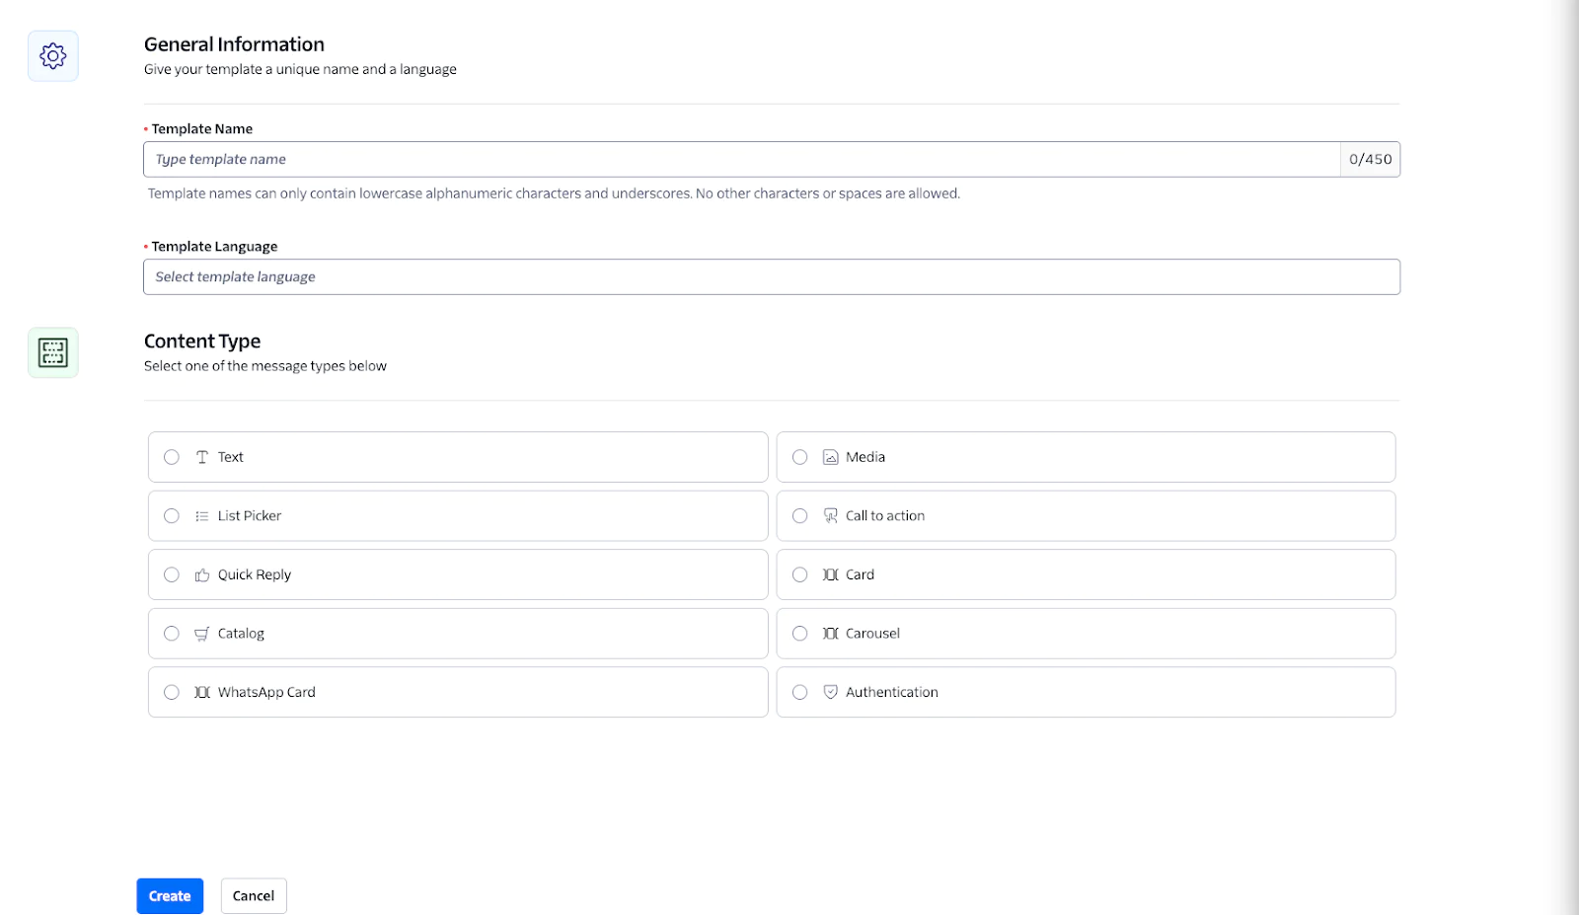Click the General Information gear icon
This screenshot has width=1579, height=915.
[53, 56]
